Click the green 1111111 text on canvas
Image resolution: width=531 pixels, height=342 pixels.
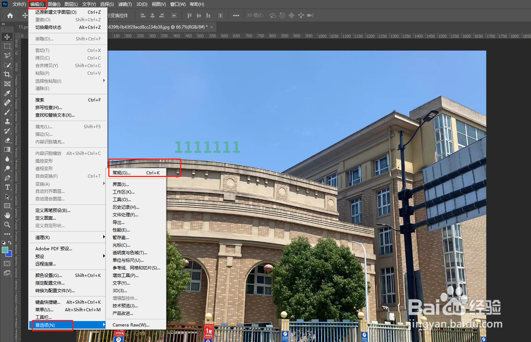[x=207, y=147]
